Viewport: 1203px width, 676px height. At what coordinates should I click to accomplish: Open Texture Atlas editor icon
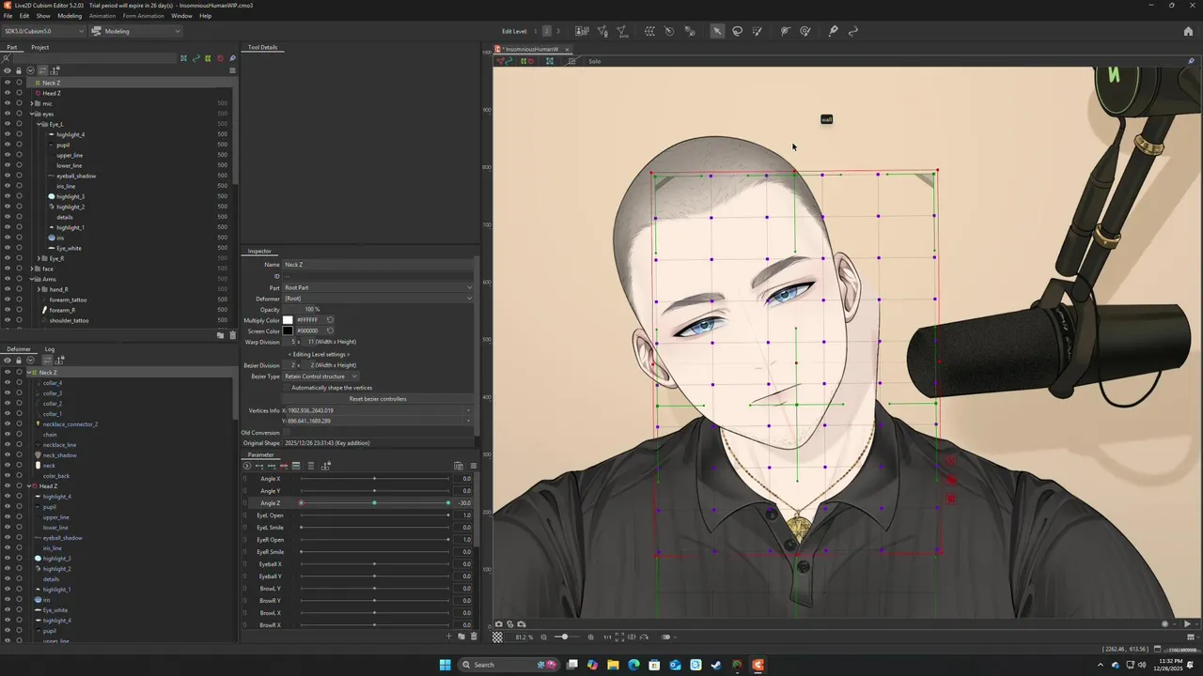[582, 31]
